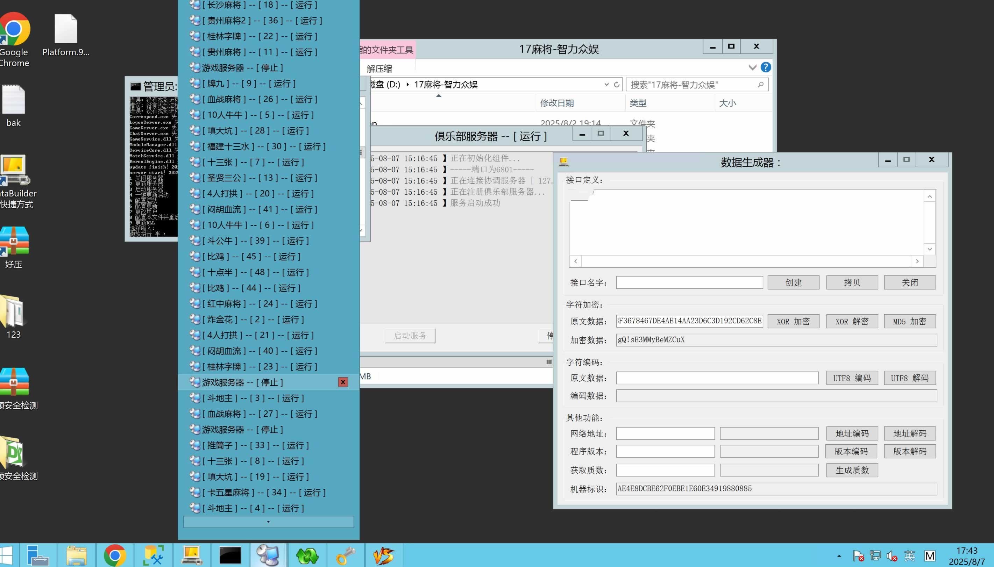Select the 斗地主 [3] running server entry
This screenshot has width=994, height=567.
(253, 398)
